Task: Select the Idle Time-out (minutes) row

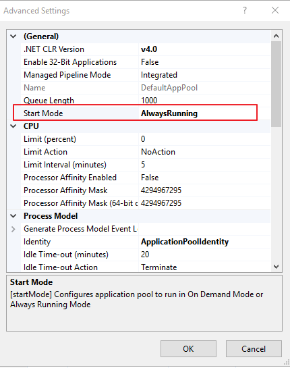Action: pos(146,255)
